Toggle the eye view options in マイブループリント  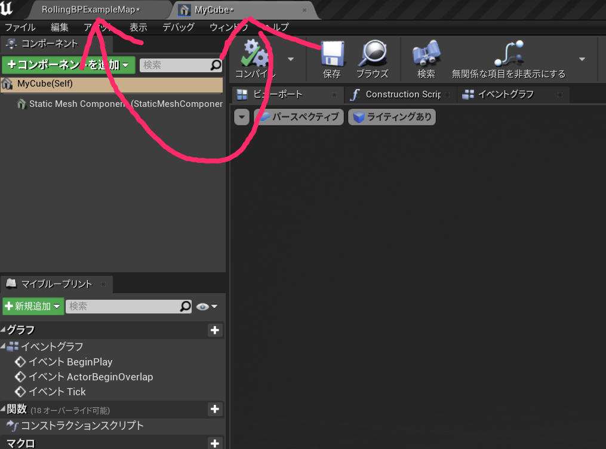pos(206,306)
